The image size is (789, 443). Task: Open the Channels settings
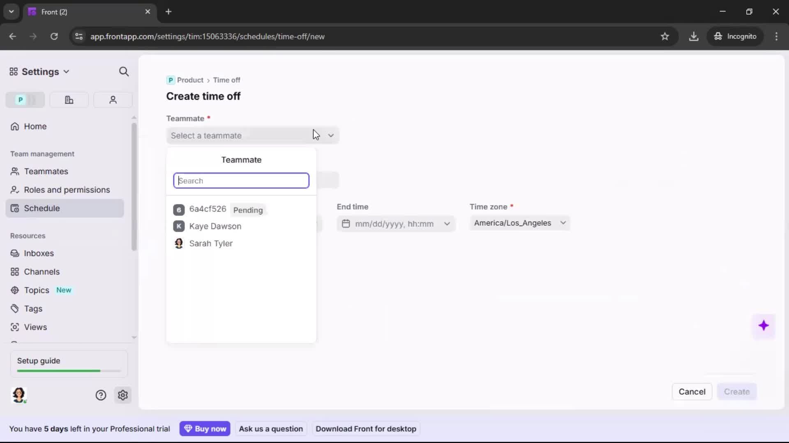click(x=42, y=272)
